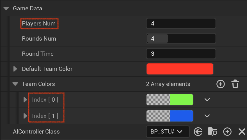Image resolution: width=247 pixels, height=140 pixels.
Task: Open options chevron for Index 1 element
Action: [207, 116]
